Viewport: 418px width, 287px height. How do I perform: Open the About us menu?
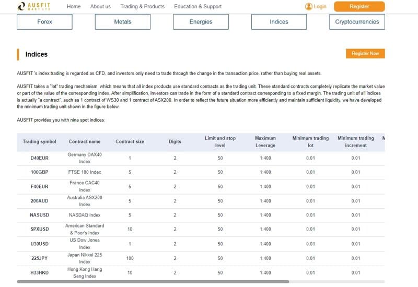pos(100,6)
